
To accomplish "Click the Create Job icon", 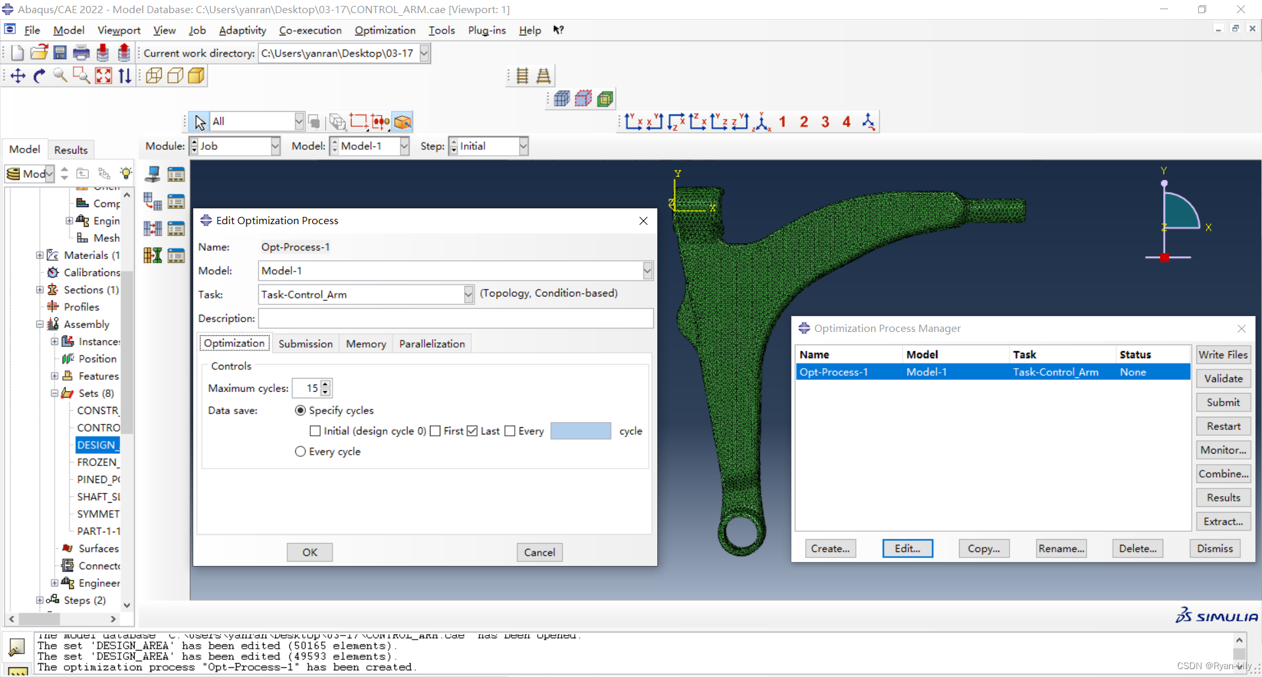I will [152, 174].
